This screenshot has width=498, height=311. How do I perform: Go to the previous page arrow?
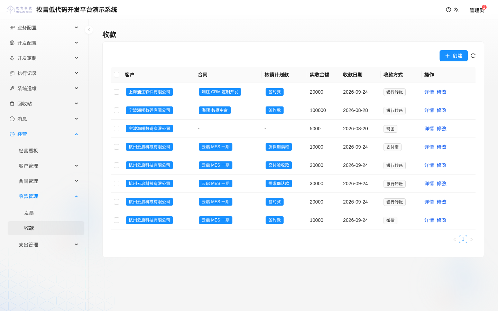click(x=455, y=239)
